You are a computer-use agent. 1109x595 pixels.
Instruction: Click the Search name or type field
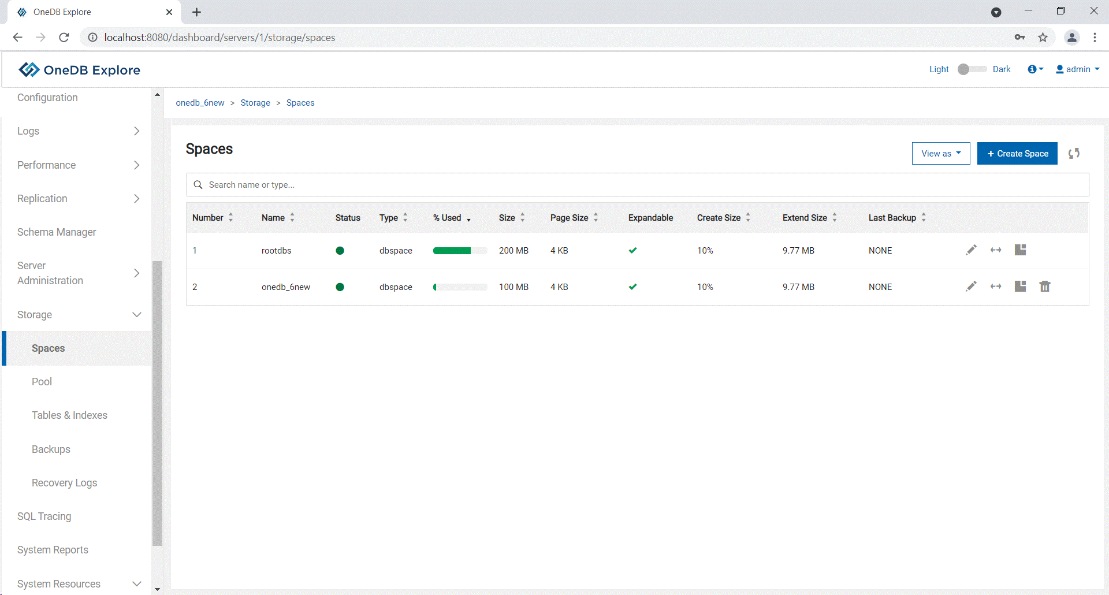[635, 185]
